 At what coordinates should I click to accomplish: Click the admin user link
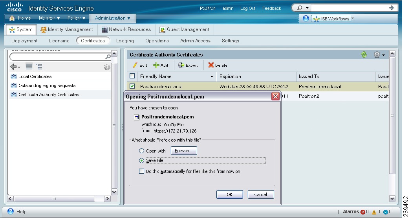point(228,8)
